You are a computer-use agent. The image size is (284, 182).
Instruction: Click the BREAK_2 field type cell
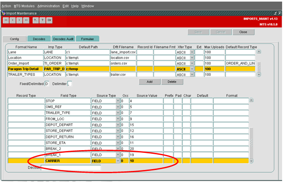pyautogui.click(x=68, y=149)
